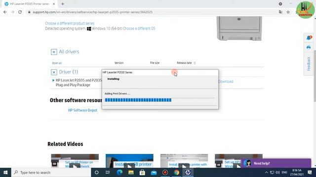Click the taskbar search box

pyautogui.click(x=51, y=173)
